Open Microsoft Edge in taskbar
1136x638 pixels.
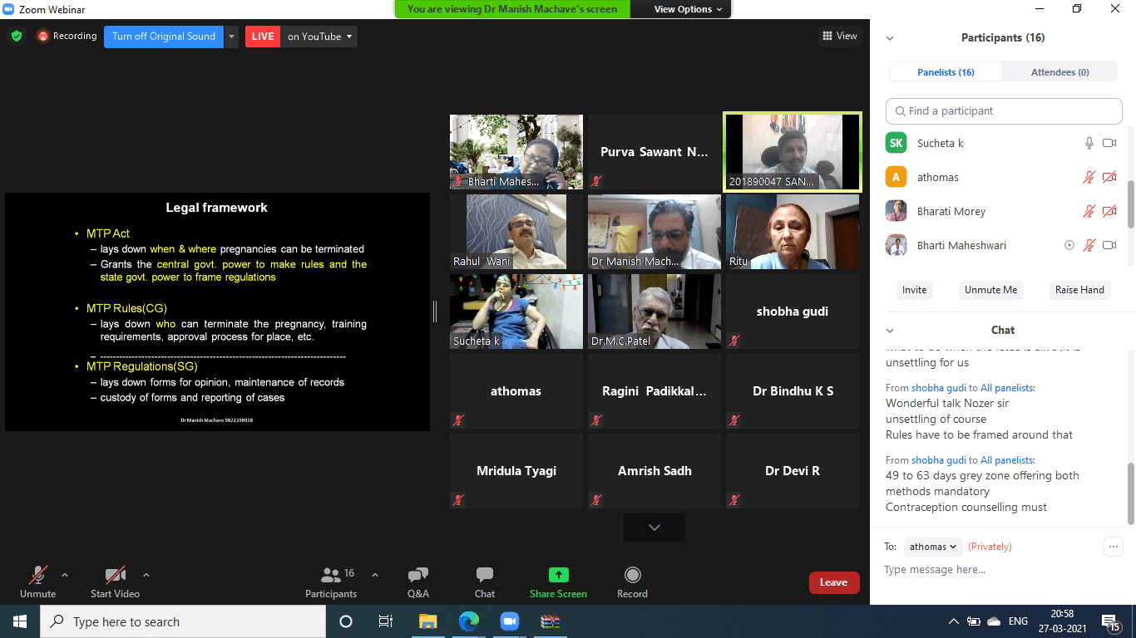coord(469,621)
